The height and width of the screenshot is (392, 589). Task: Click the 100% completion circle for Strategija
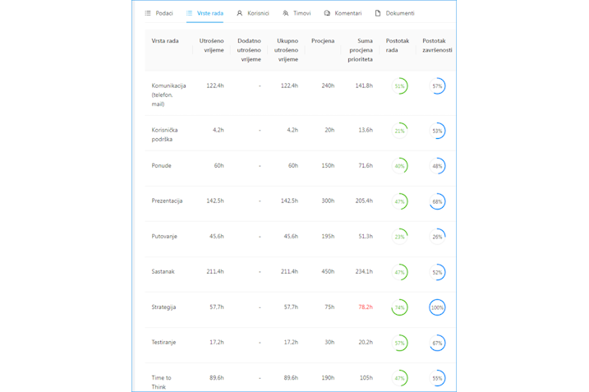(x=437, y=307)
